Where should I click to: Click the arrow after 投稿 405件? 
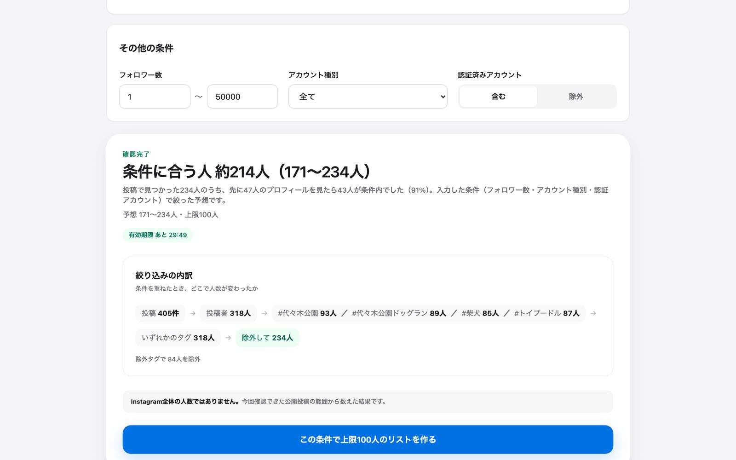pyautogui.click(x=193, y=313)
